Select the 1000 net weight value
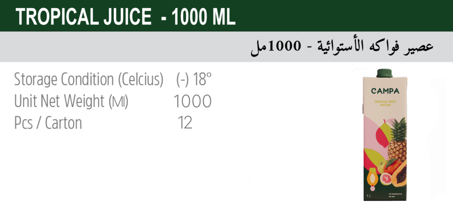The width and height of the screenshot is (453, 211). 192,101
